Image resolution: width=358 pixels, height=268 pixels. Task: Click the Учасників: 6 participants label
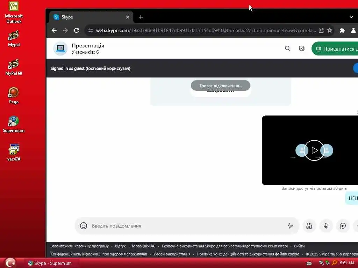(x=85, y=52)
